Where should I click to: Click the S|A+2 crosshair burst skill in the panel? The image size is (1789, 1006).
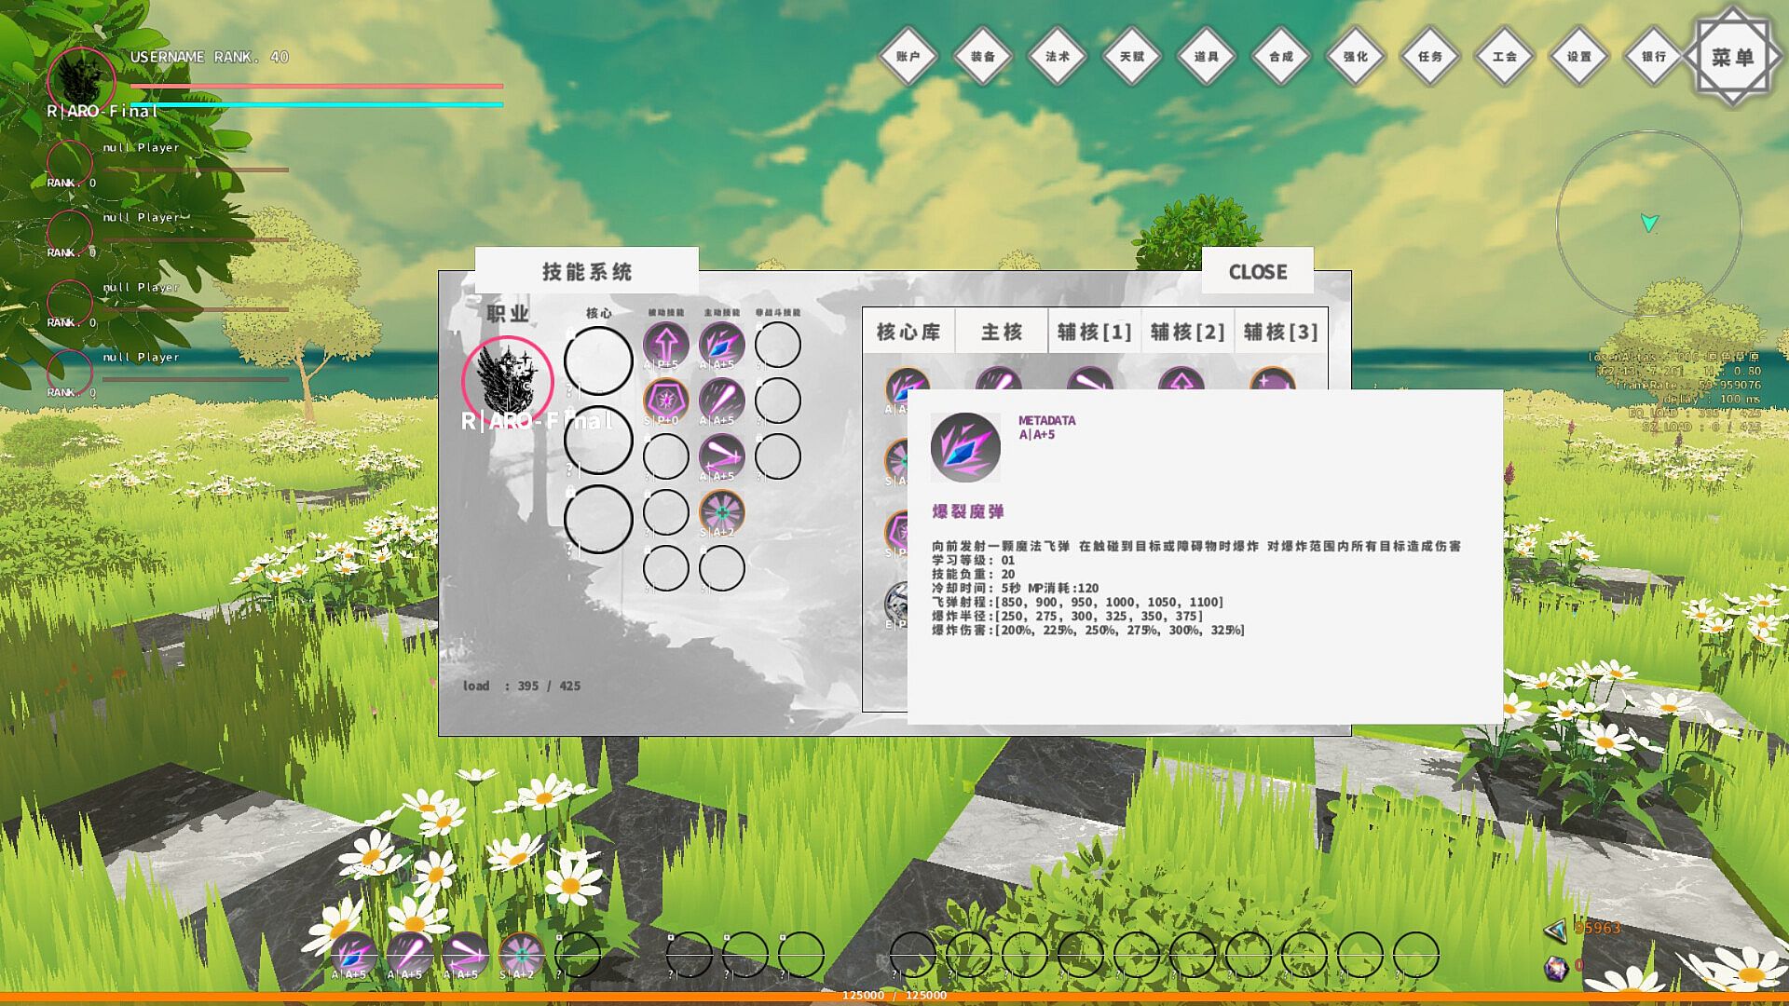[721, 512]
